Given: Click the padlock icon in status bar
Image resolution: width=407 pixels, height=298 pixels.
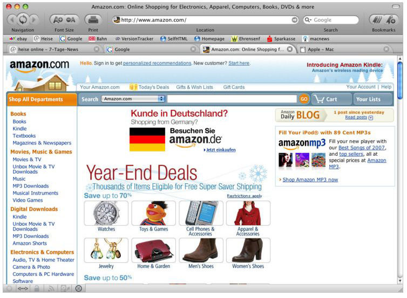Looking at the screenshot, I should [x=37, y=288].
